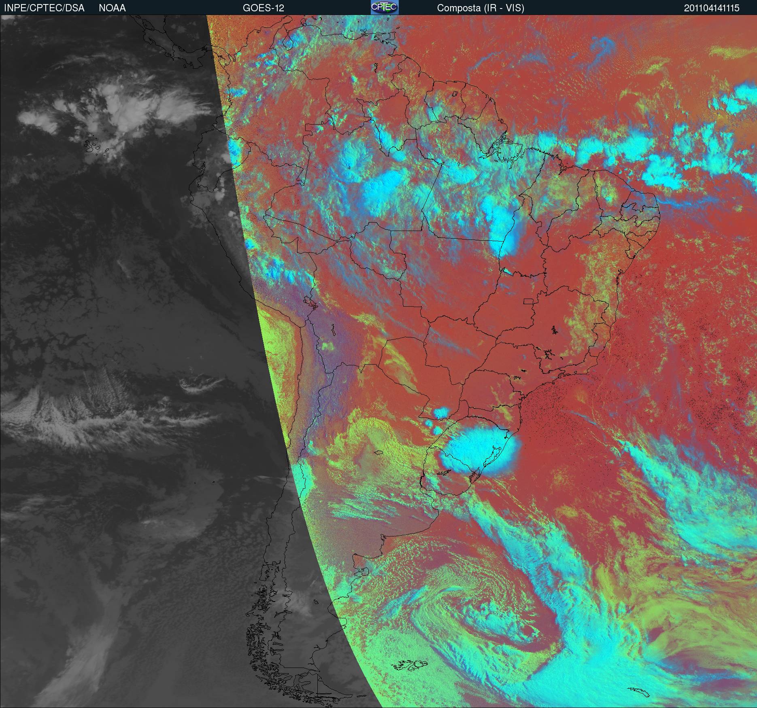Click the Composta (IR - VIS) title
Image resolution: width=757 pixels, height=708 pixels.
click(x=481, y=8)
